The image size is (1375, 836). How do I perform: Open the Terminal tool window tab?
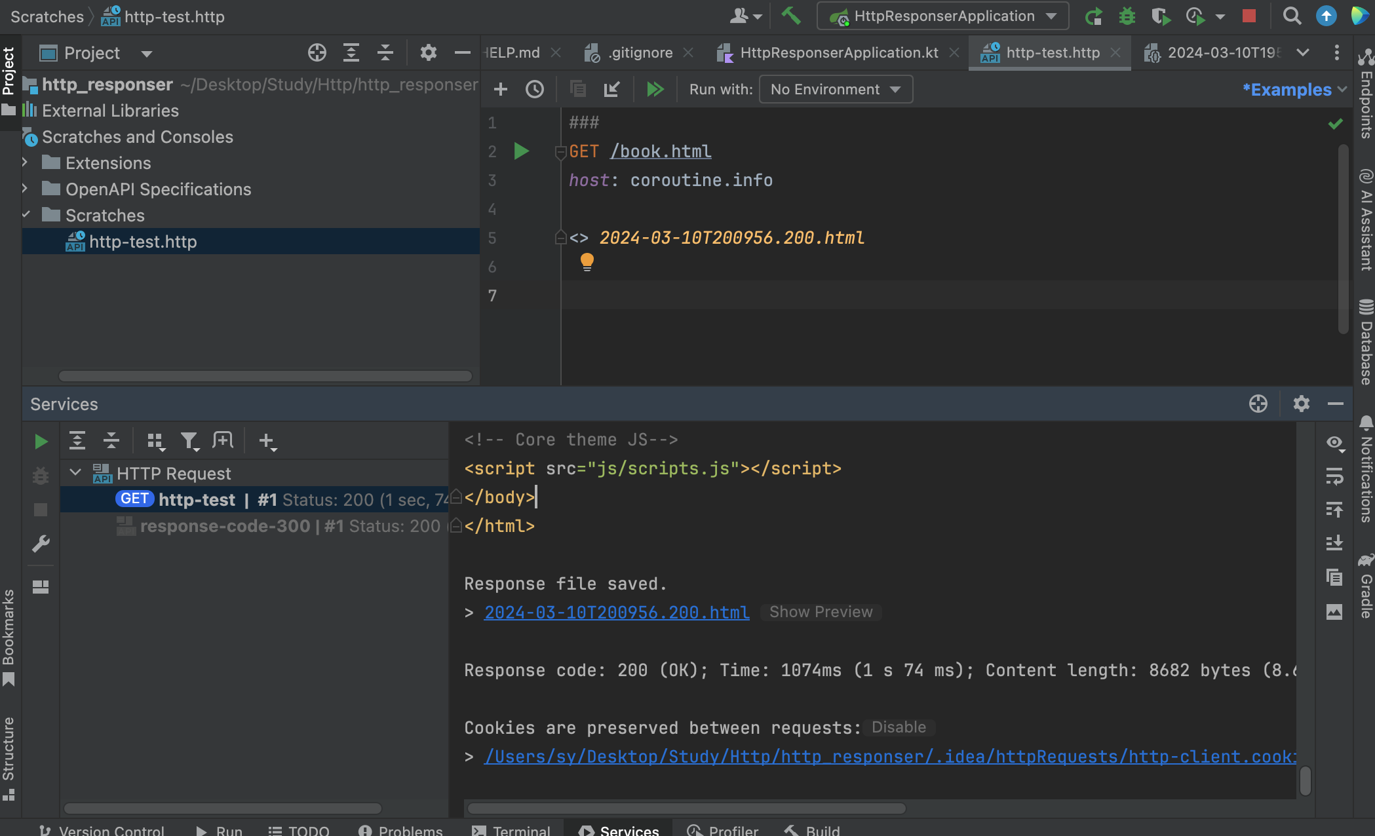click(511, 829)
